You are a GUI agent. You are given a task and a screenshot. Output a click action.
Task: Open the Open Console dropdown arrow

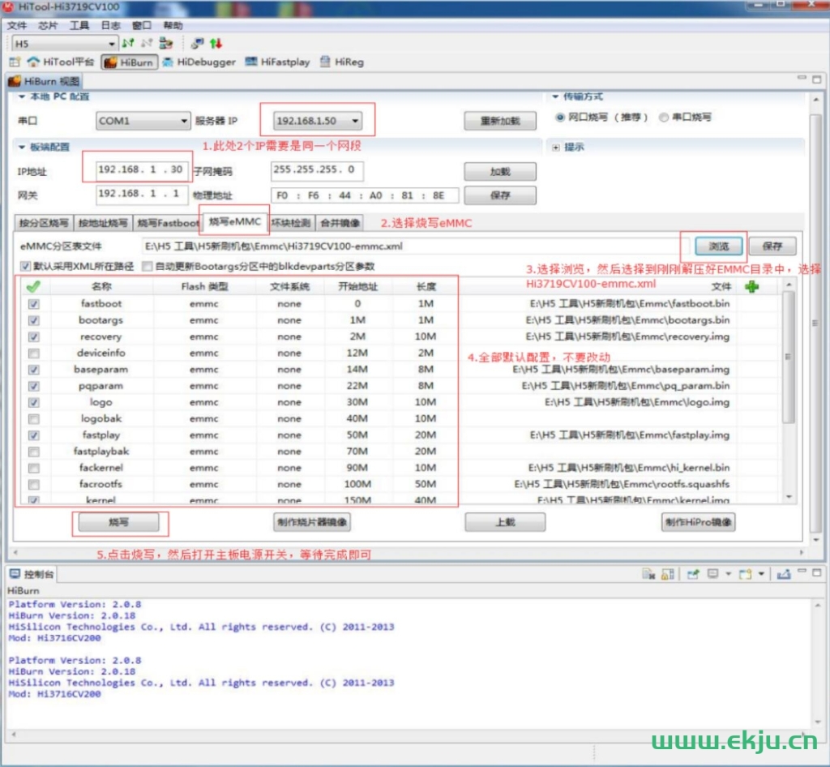tap(761, 574)
